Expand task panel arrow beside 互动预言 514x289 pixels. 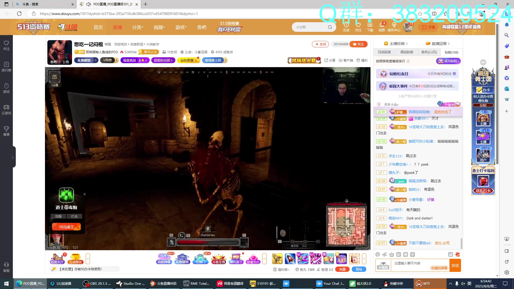click(x=88, y=258)
